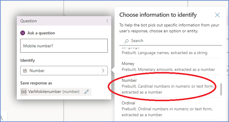Close the Choose information to identify panel
This screenshot has width=229, height=122.
(x=217, y=15)
